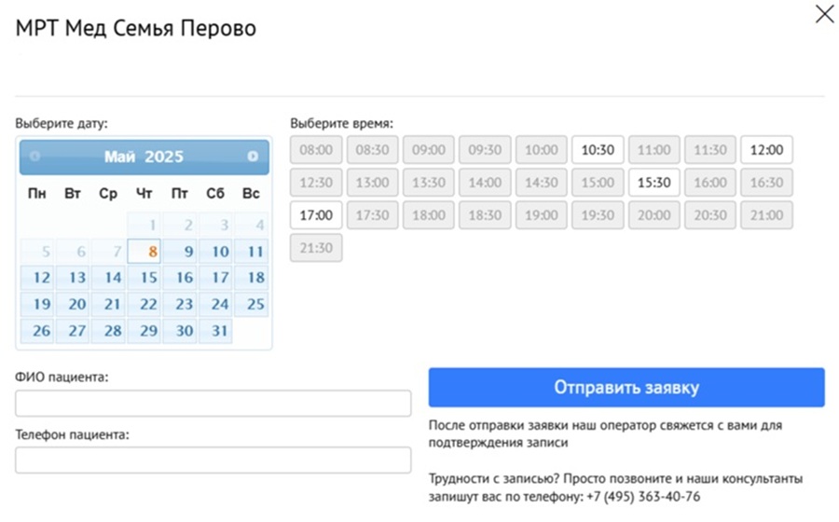The width and height of the screenshot is (839, 522).
Task: Select date 15 in May calendar
Action: click(144, 278)
